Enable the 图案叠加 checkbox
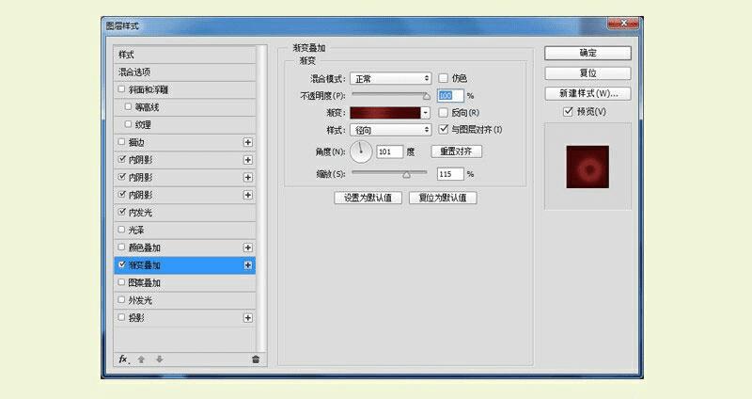 point(121,282)
